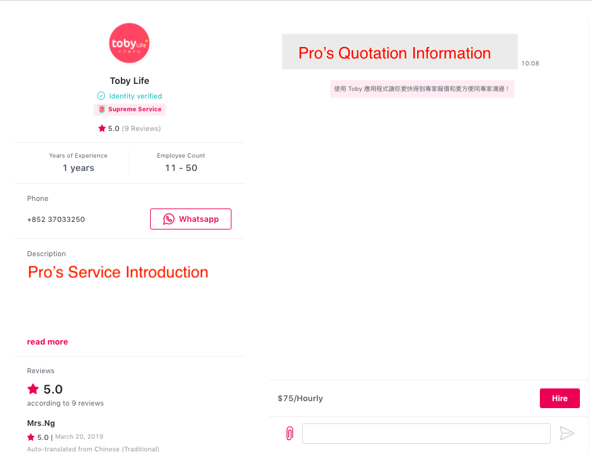Click the Whatsapp button

[x=191, y=219]
